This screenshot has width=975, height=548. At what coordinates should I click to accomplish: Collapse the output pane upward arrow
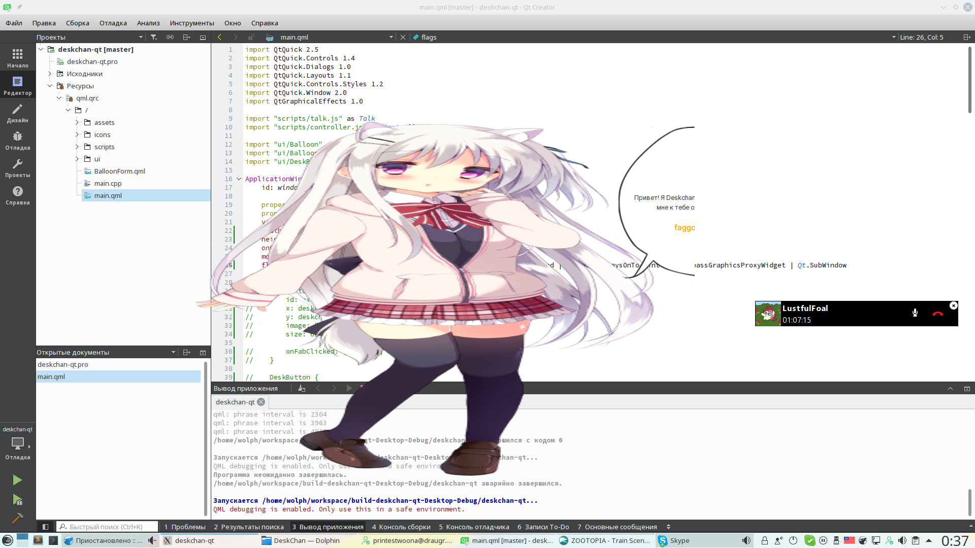click(950, 388)
